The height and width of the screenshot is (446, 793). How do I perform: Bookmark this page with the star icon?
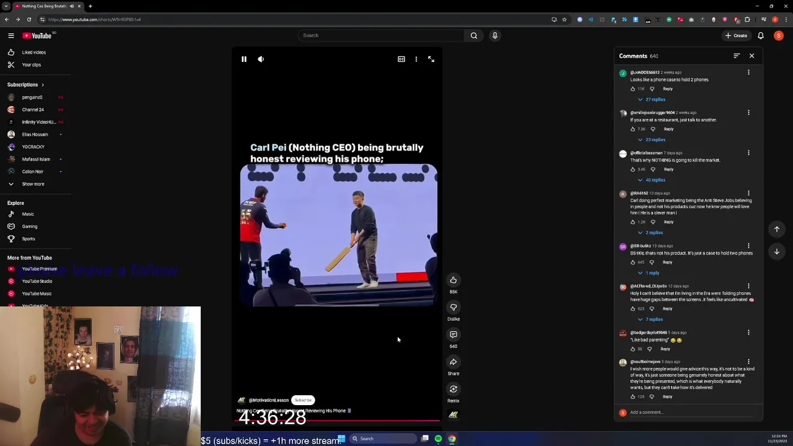click(x=564, y=19)
